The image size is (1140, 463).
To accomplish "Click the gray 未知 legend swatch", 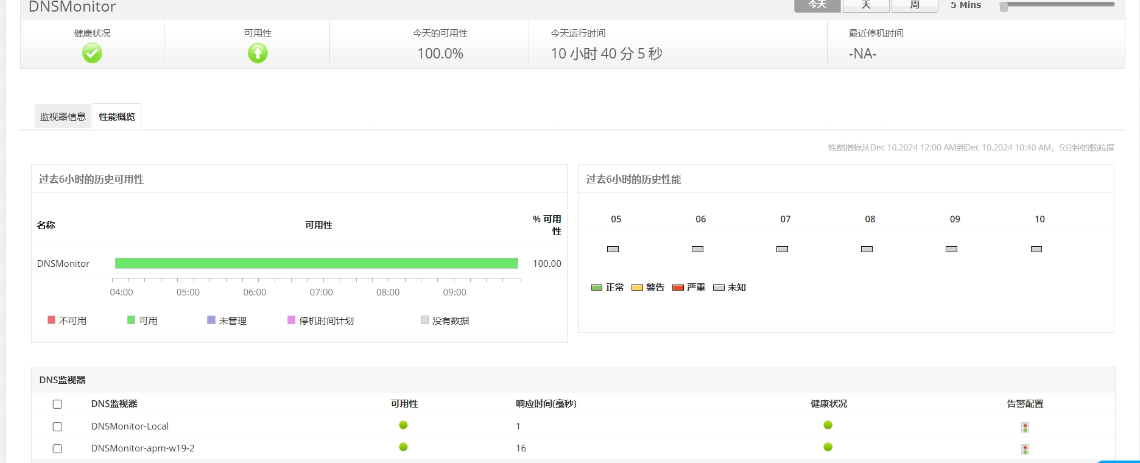I will pos(719,288).
